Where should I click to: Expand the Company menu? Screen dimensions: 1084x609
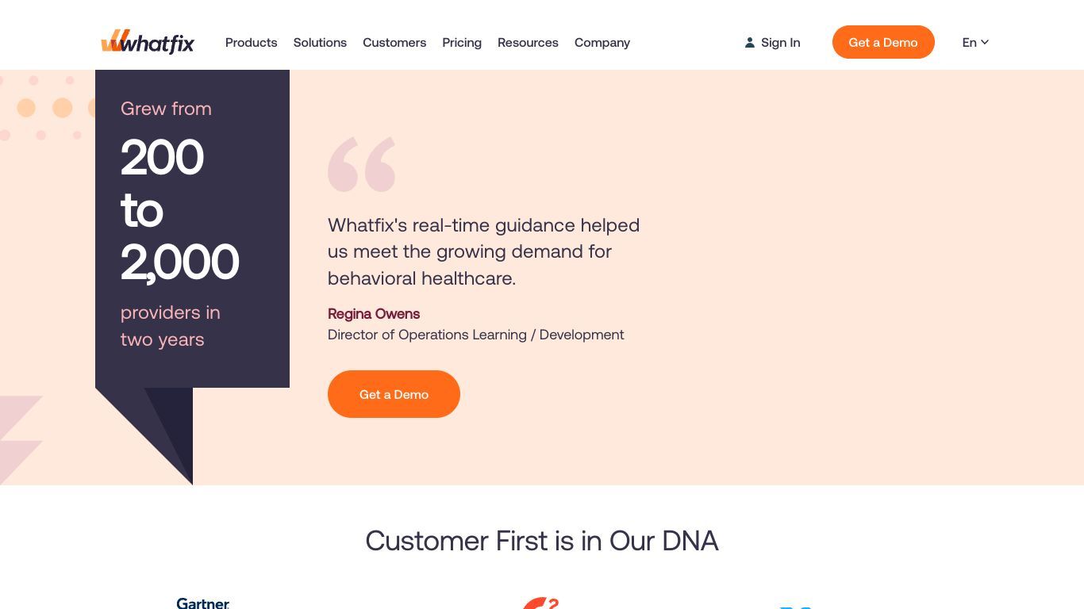pos(602,43)
